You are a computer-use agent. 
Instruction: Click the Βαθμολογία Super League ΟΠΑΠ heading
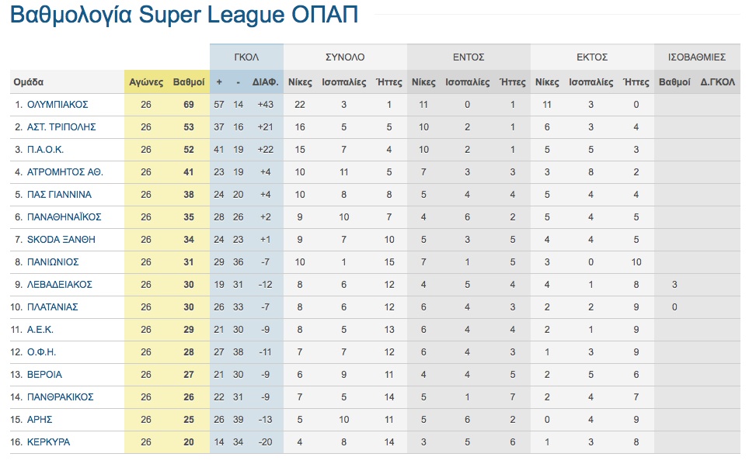[184, 16]
